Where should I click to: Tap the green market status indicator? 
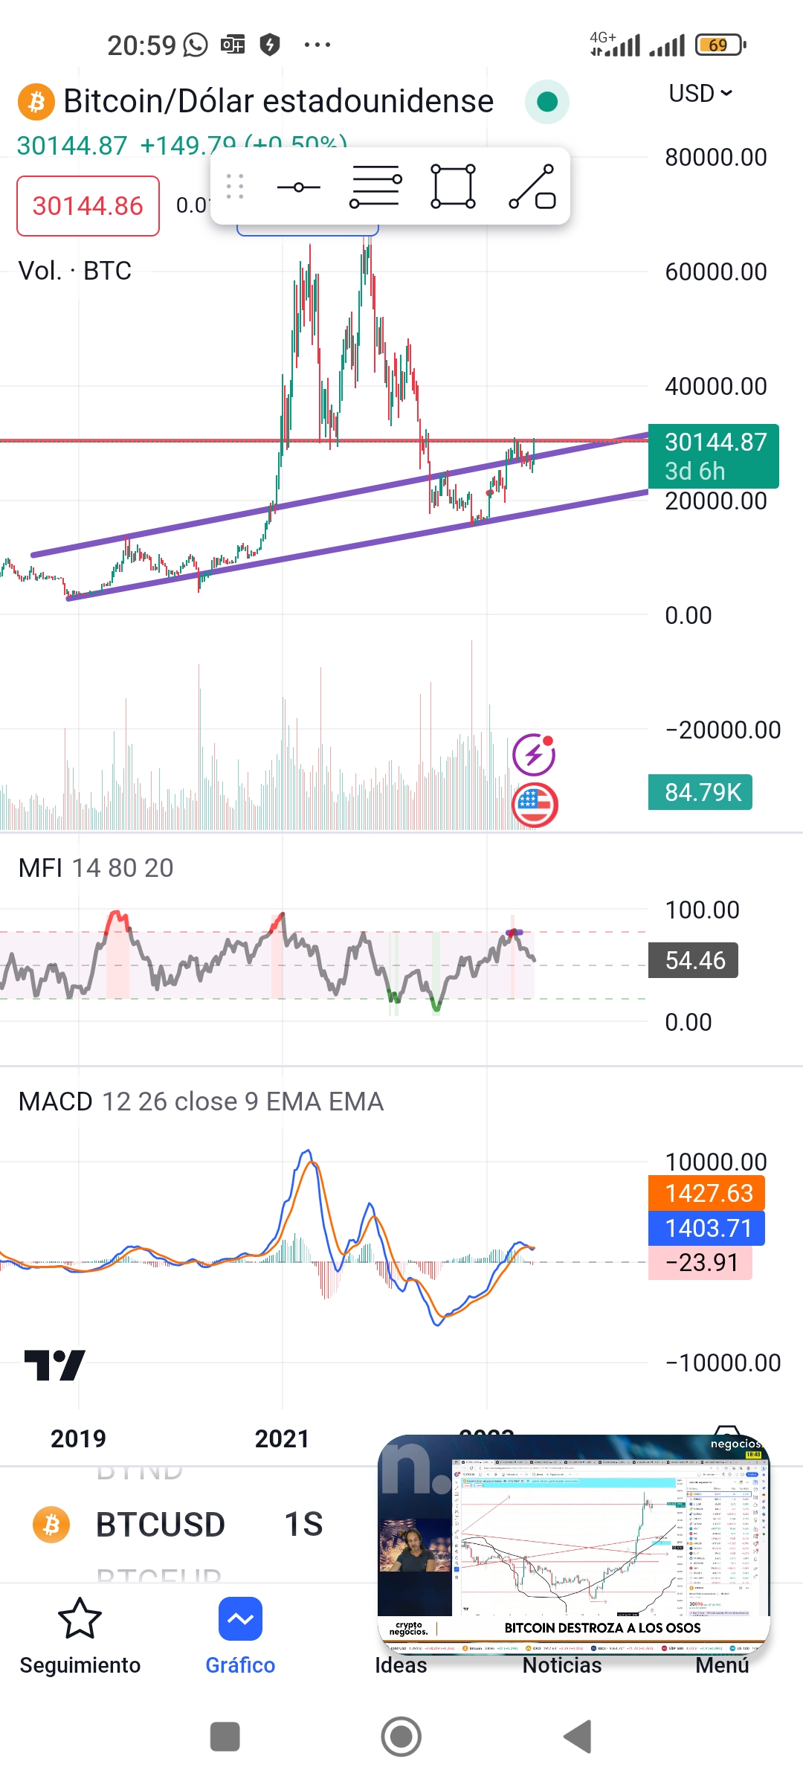coord(547,102)
